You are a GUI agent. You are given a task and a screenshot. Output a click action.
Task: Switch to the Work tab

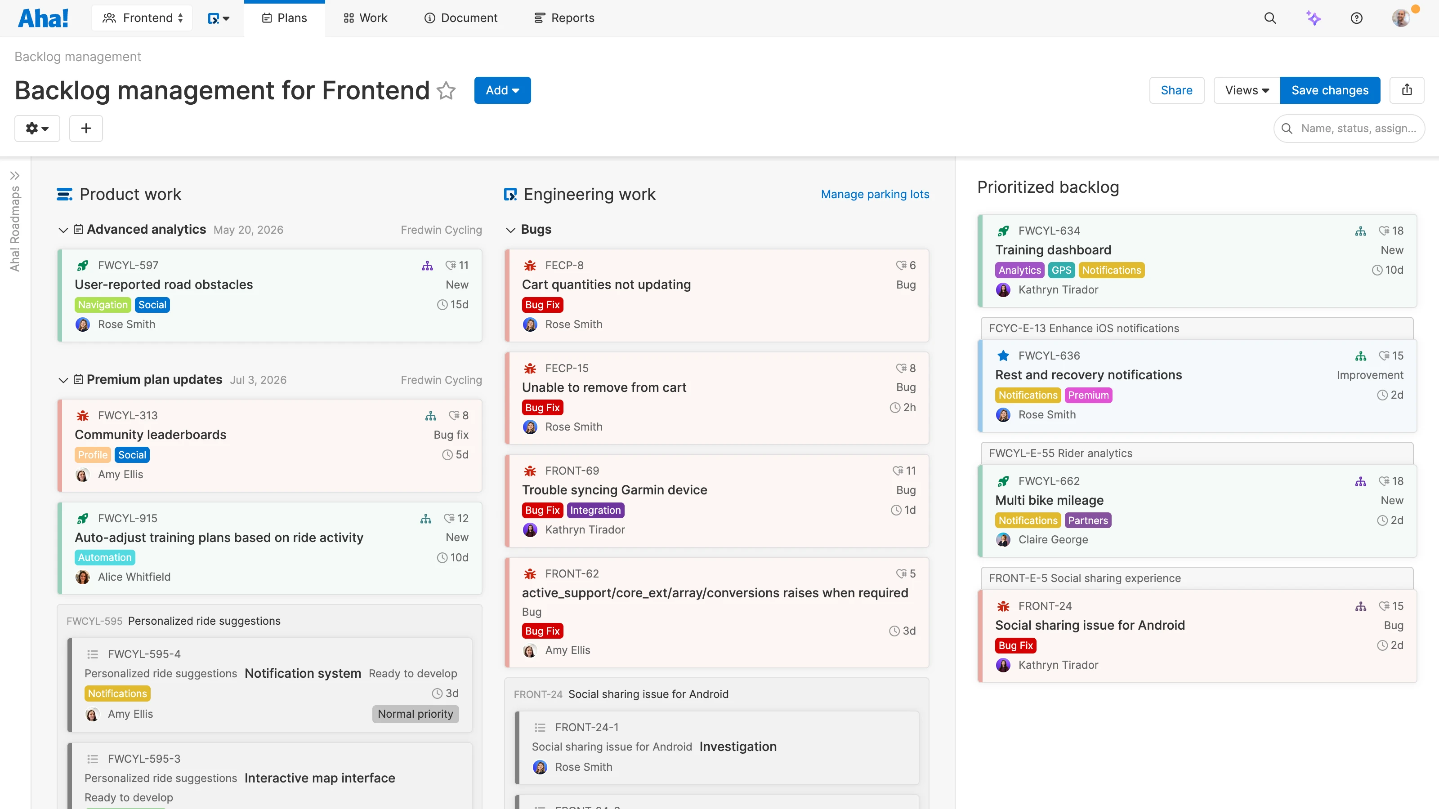365,18
